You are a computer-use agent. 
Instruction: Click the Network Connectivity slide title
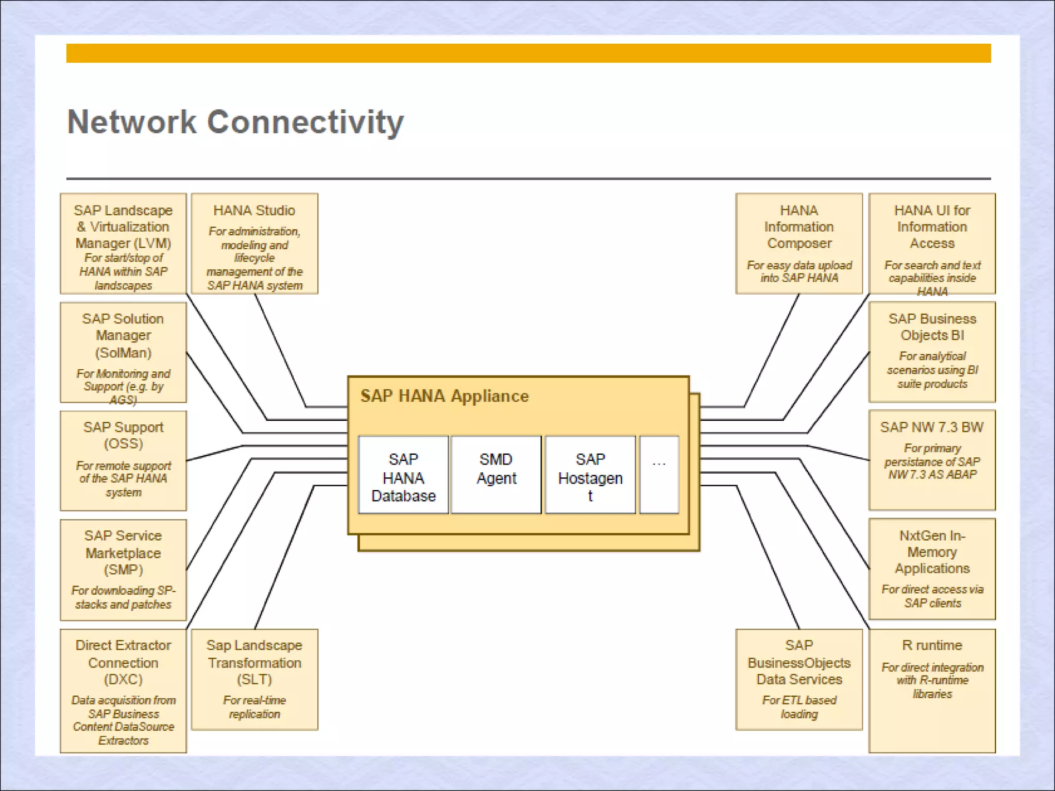click(x=235, y=122)
